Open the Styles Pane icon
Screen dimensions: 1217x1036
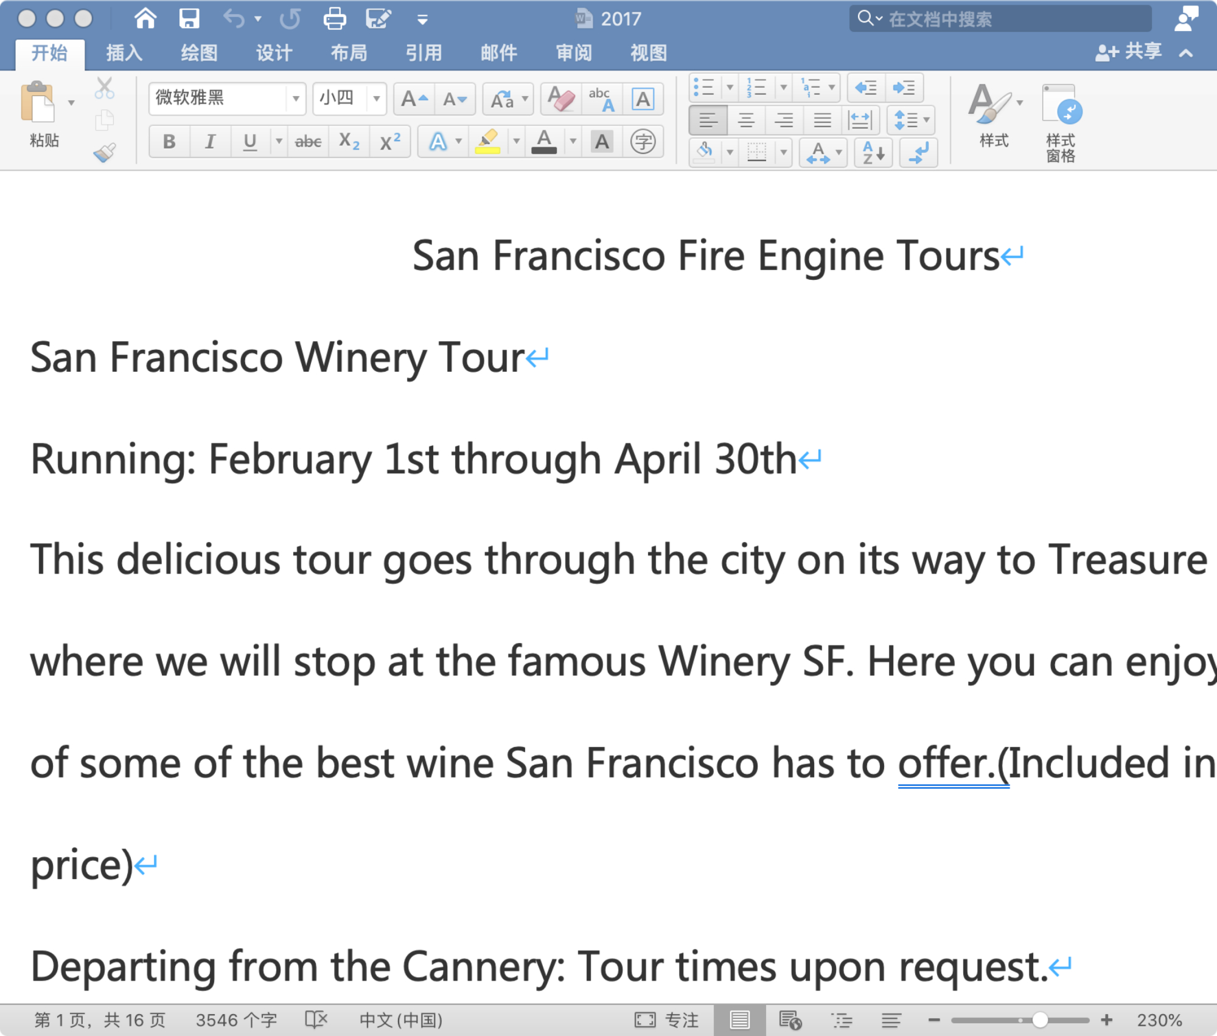pyautogui.click(x=1060, y=122)
